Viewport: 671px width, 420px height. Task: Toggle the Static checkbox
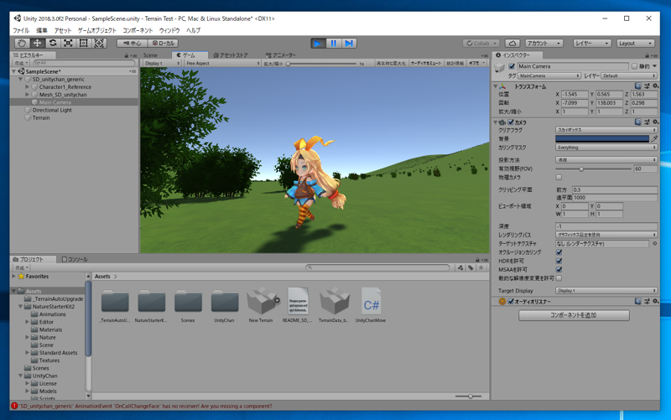coord(635,66)
